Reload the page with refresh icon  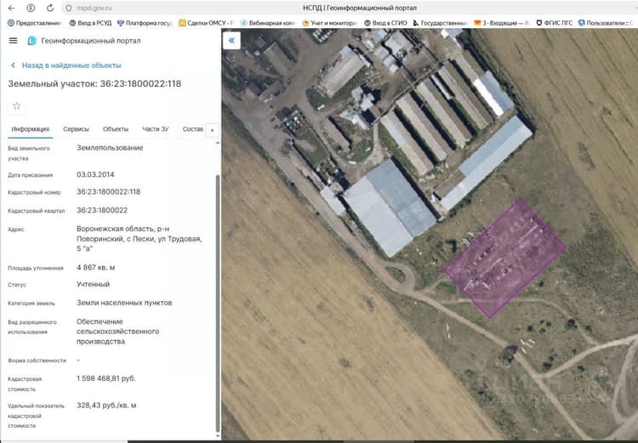[50, 9]
